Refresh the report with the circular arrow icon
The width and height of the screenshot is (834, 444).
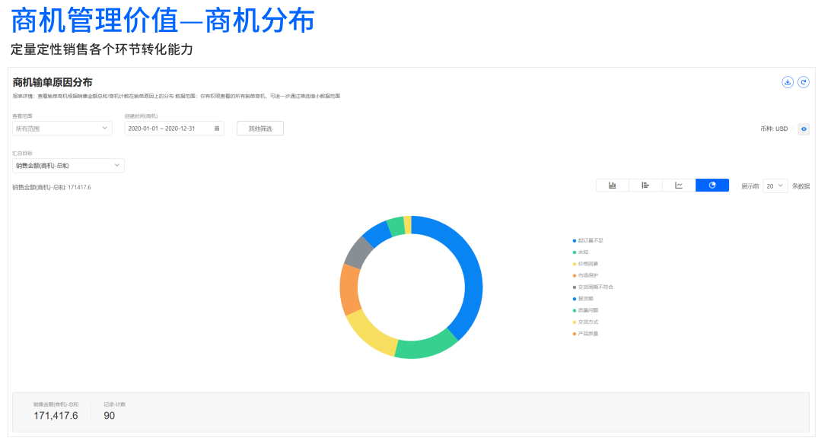coord(803,82)
